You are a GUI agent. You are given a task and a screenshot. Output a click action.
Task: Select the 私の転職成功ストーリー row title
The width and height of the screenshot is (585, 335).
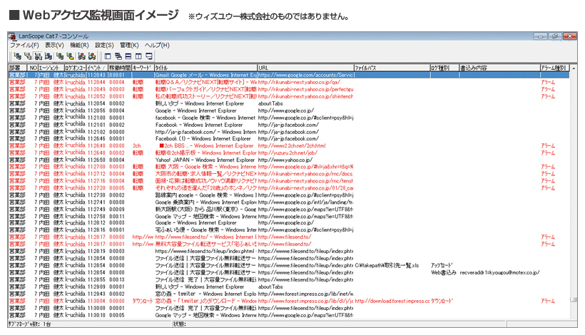pos(206,96)
